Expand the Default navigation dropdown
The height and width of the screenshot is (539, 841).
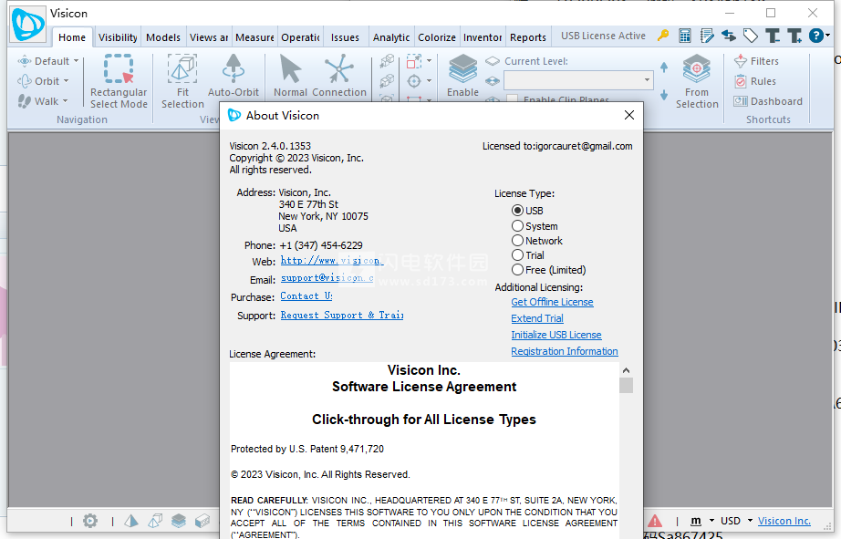[x=76, y=60]
